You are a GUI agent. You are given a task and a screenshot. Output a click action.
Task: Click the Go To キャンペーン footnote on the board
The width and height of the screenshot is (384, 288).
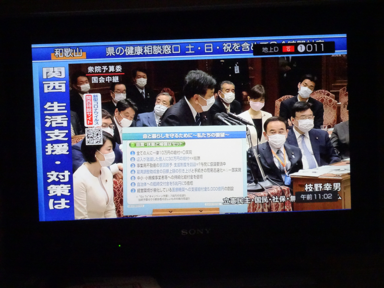162,197
